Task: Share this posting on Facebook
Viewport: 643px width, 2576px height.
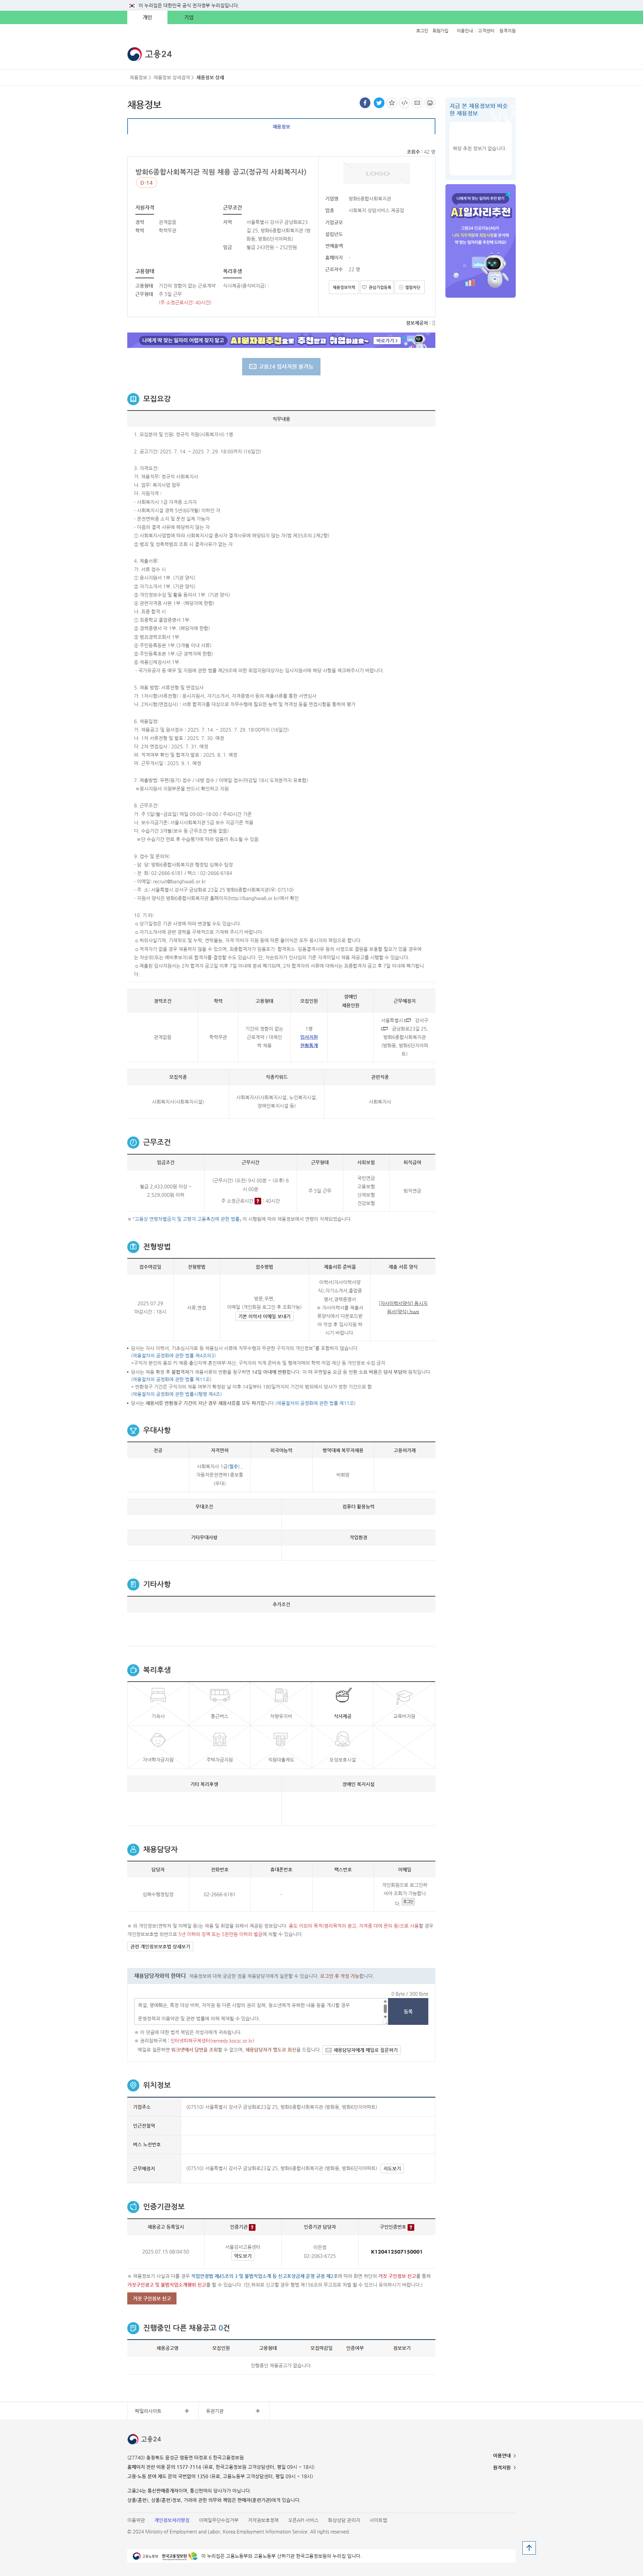Action: (365, 103)
